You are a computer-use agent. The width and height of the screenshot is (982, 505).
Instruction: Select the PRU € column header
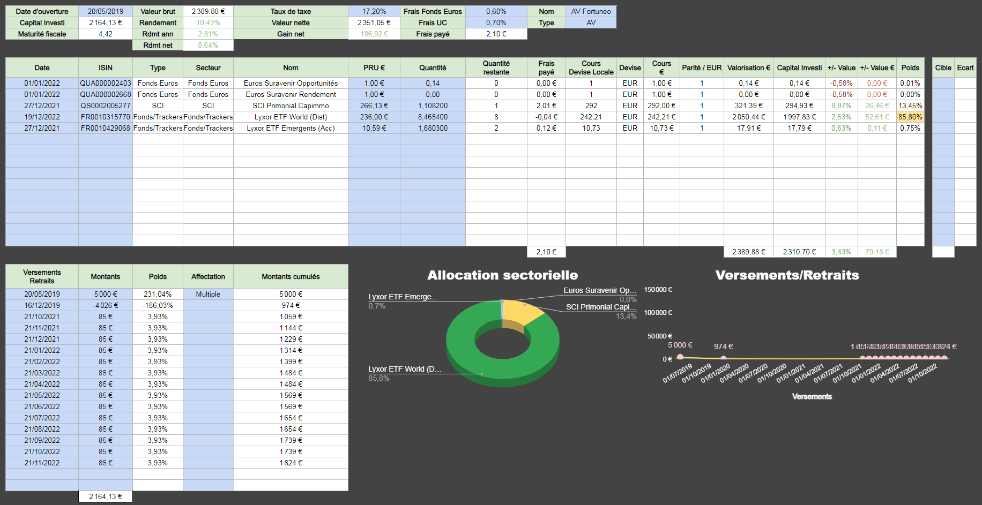(374, 67)
